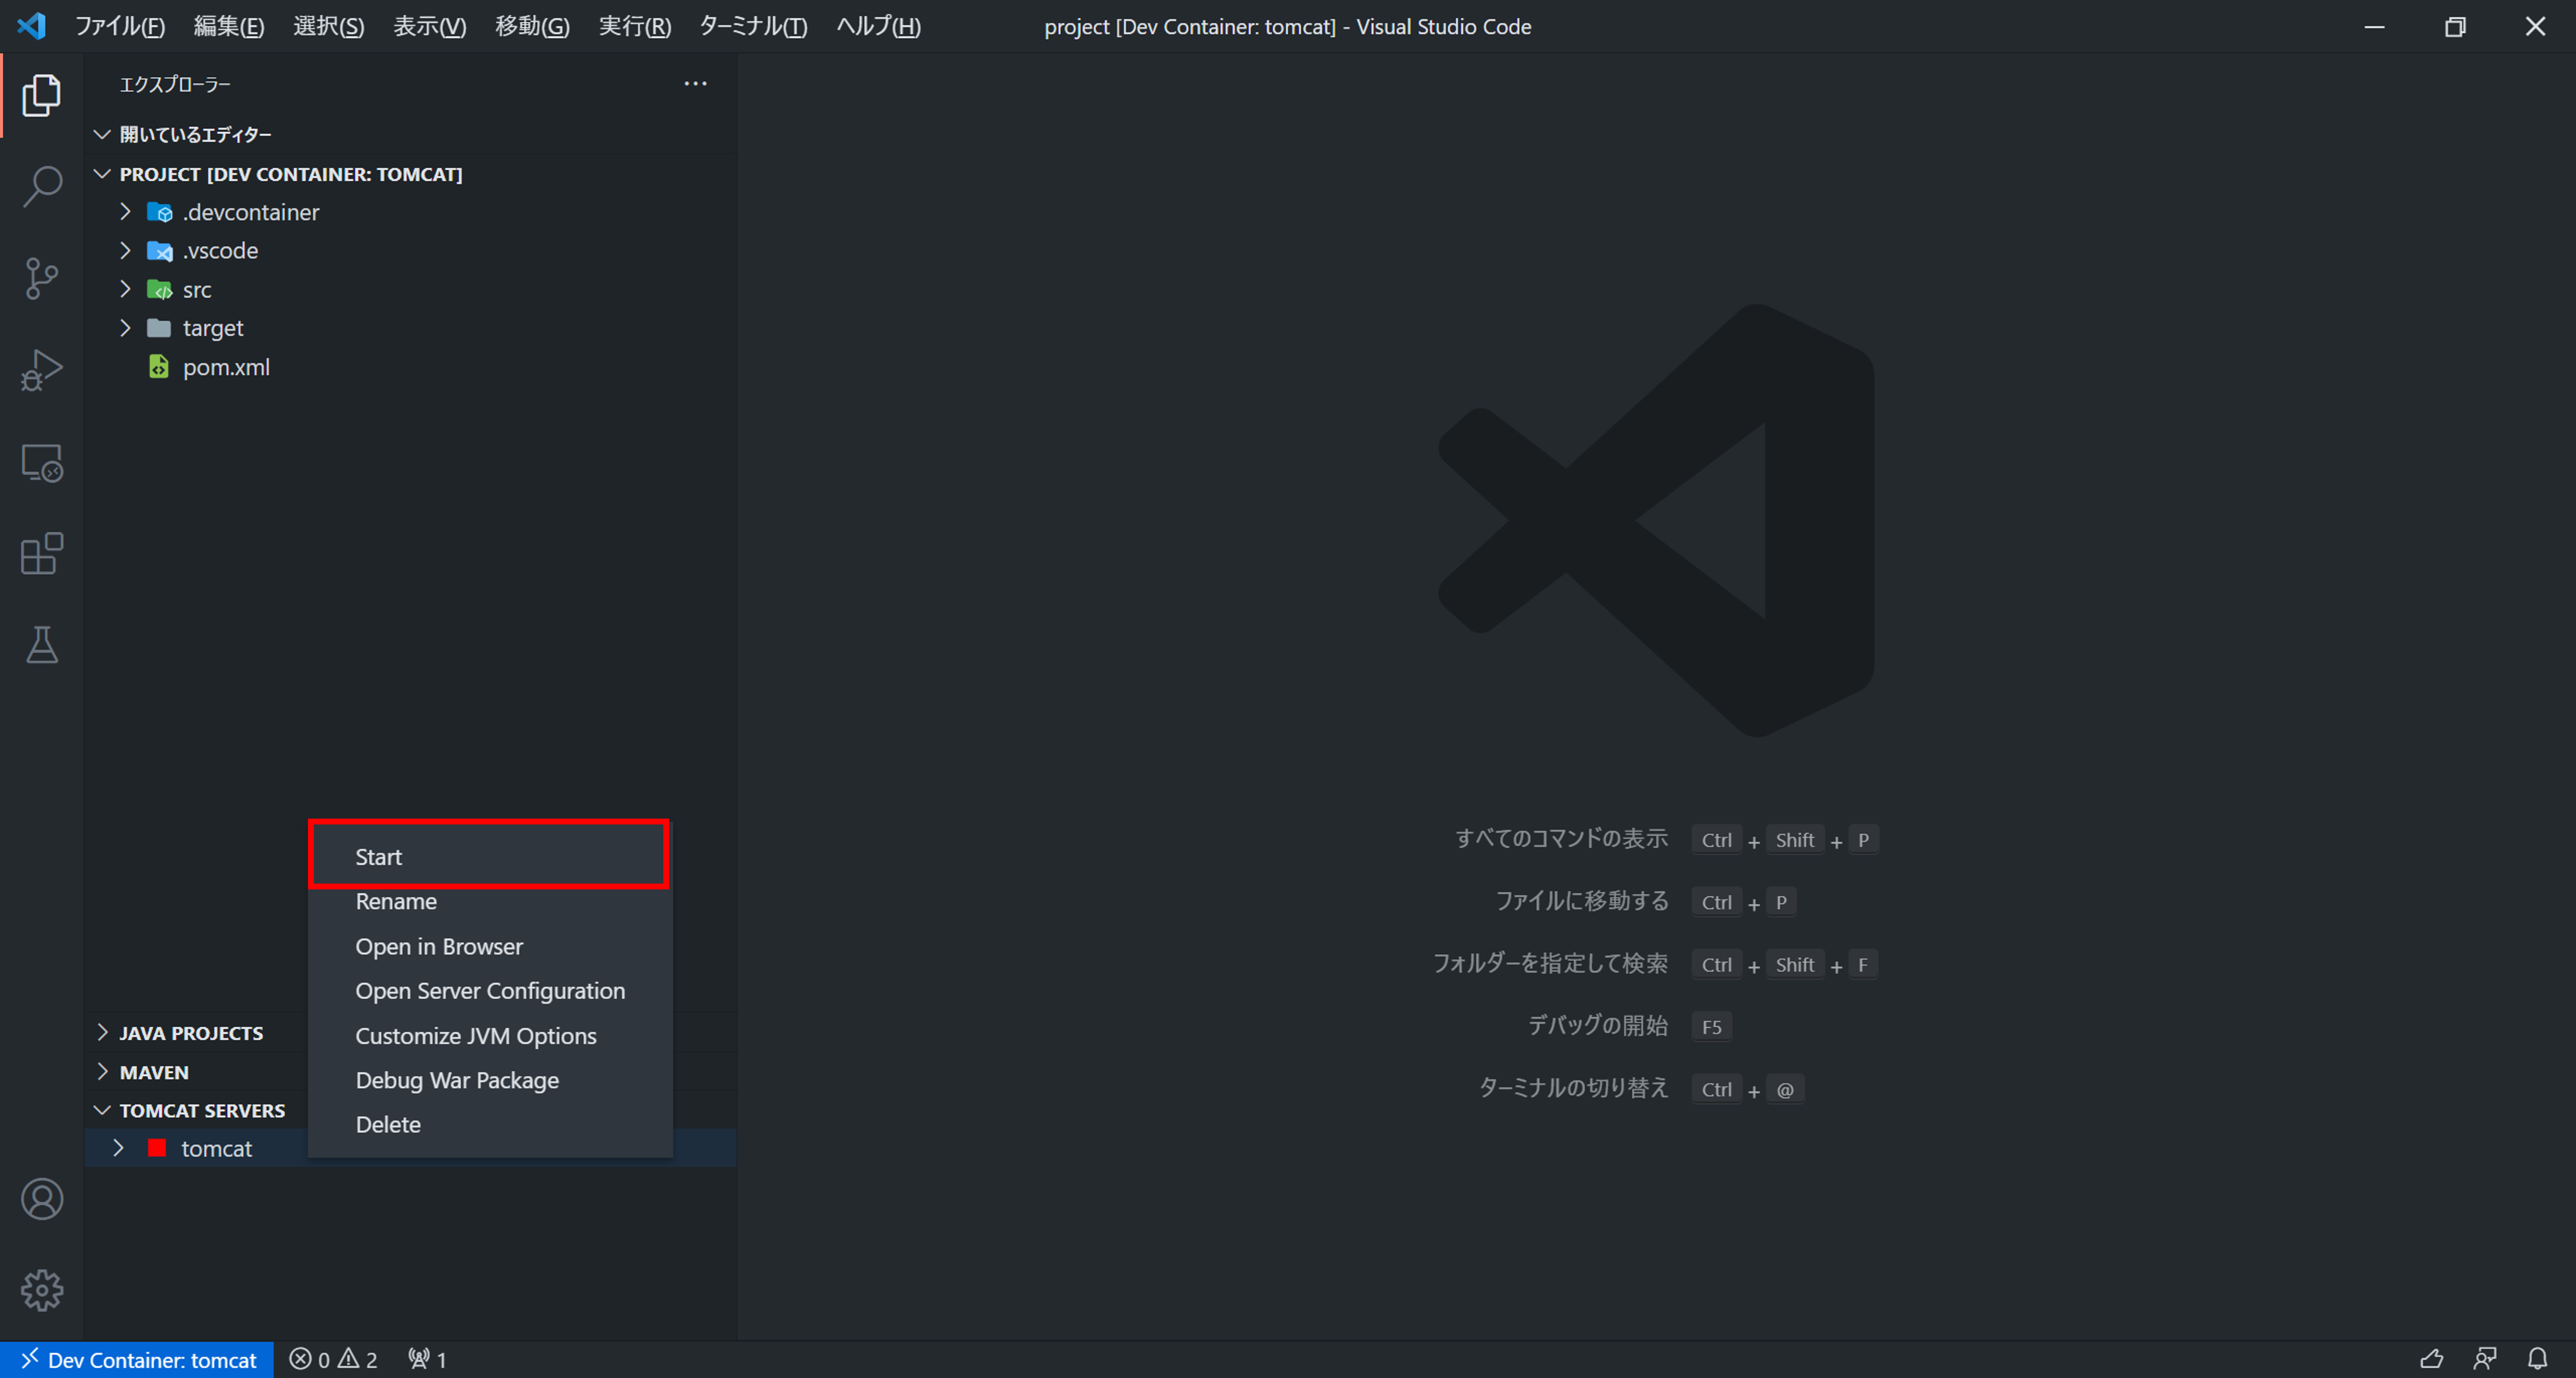
Task: Choose Debug War Package entry
Action: click(456, 1080)
